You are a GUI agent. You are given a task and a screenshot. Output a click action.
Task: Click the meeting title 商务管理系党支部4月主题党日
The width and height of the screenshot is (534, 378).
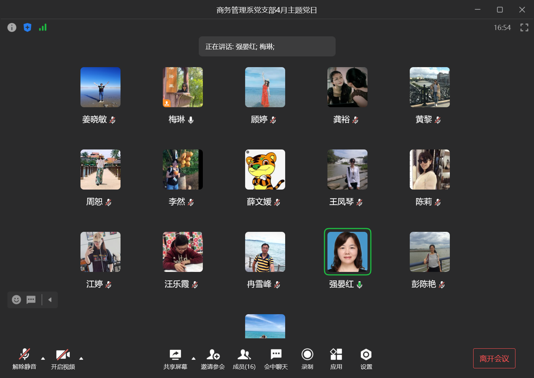coord(267,10)
